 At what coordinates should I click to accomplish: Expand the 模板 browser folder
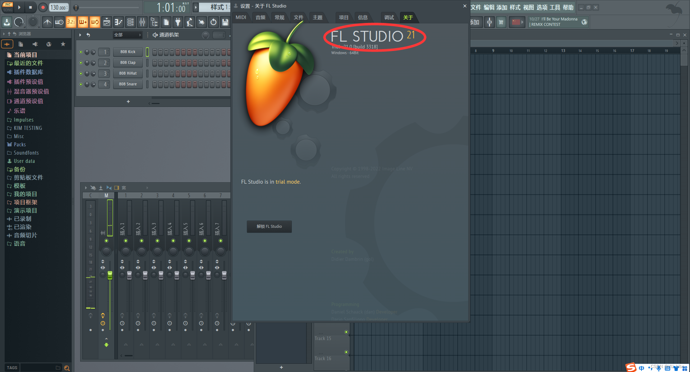[x=17, y=186]
